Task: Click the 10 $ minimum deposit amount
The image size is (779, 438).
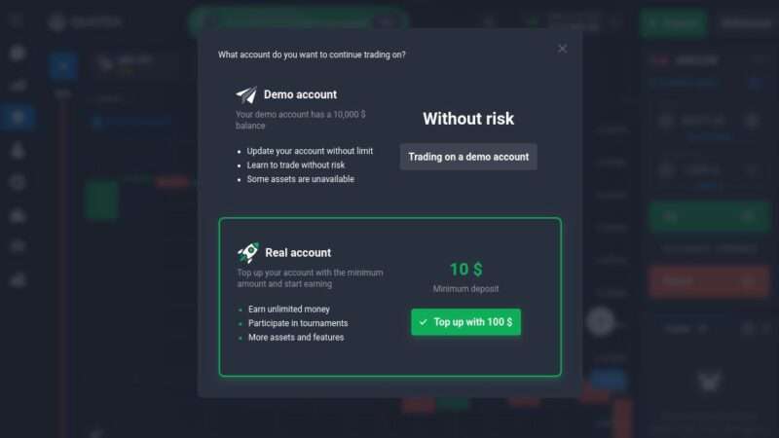Action: (465, 270)
